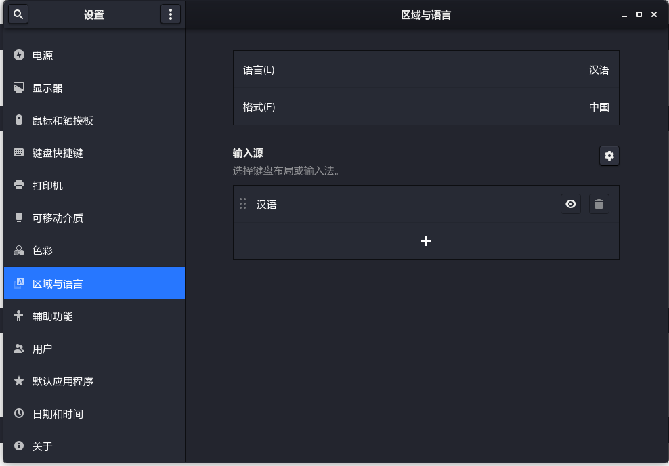Minimize the settings window
The height and width of the screenshot is (466, 669).
click(x=624, y=14)
